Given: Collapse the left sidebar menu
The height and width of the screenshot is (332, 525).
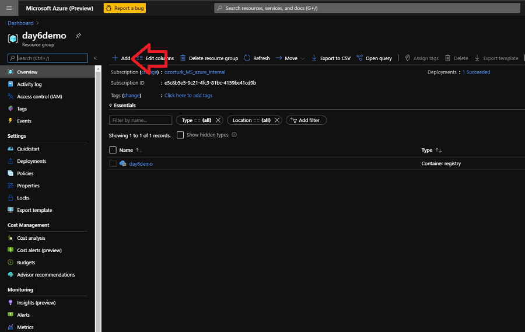Looking at the screenshot, I should point(95,58).
